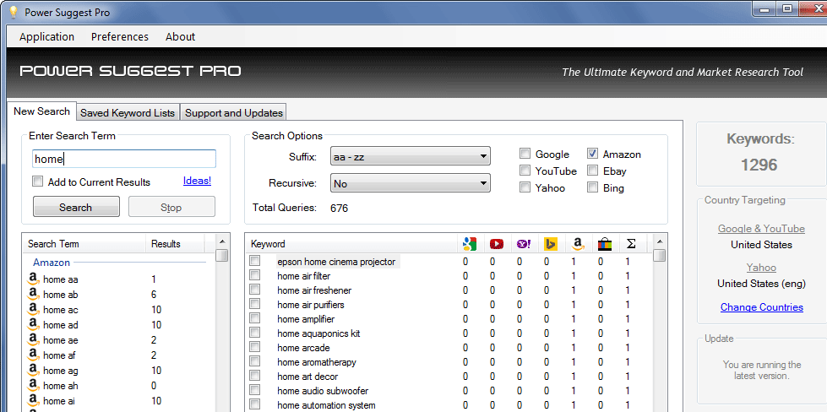This screenshot has height=412, width=827.
Task: Click Amazon icon beside 'home ah'
Action: [34, 386]
